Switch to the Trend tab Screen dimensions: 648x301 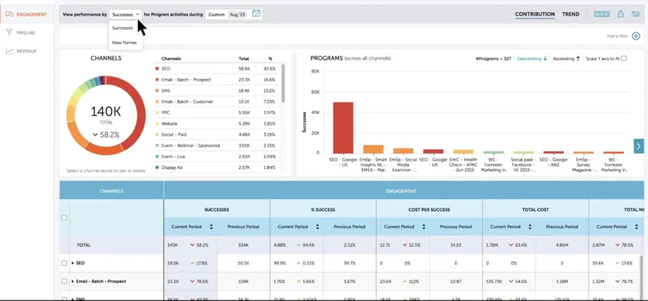[570, 14]
